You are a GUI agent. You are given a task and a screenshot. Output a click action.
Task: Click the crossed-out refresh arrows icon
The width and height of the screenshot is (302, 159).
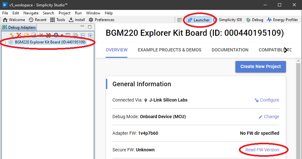point(19,35)
